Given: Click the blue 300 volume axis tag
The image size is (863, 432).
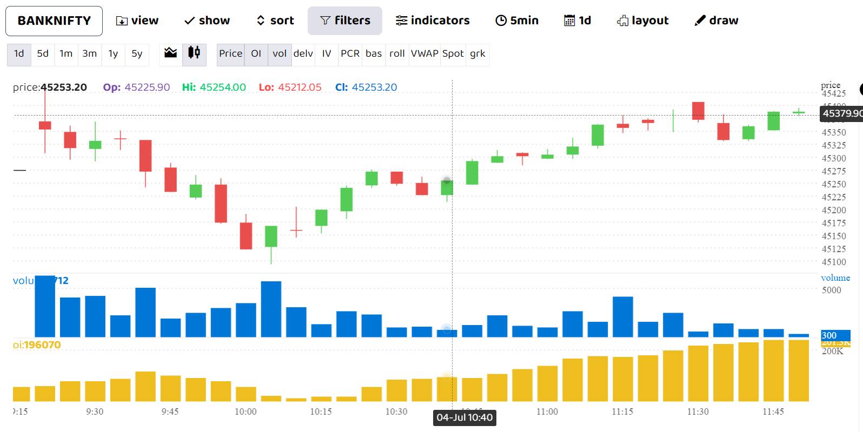Looking at the screenshot, I should [836, 335].
